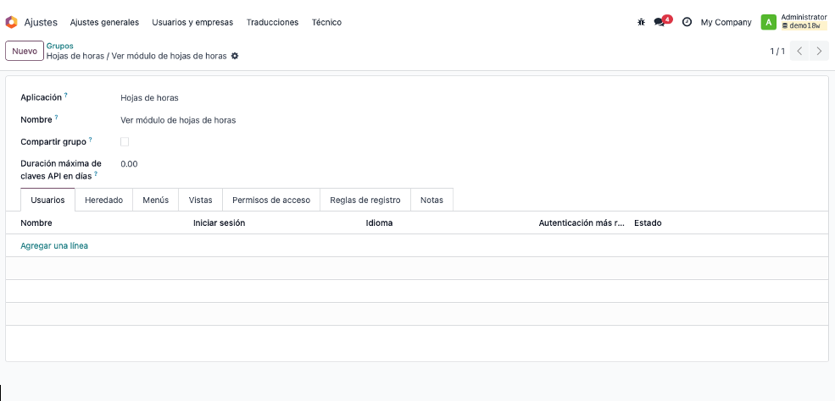Show help tooltip for Compartir grupo
Screen dimensions: 835x401
point(91,140)
